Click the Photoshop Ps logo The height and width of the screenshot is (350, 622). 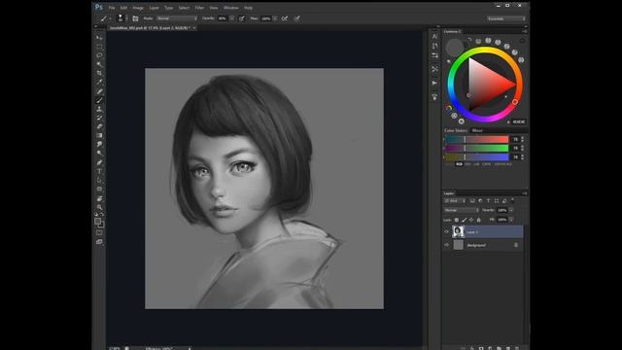99,7
